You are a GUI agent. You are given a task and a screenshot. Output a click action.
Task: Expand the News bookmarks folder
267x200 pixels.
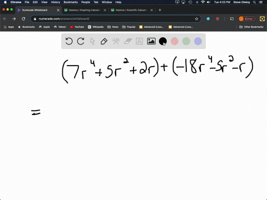coord(113,27)
